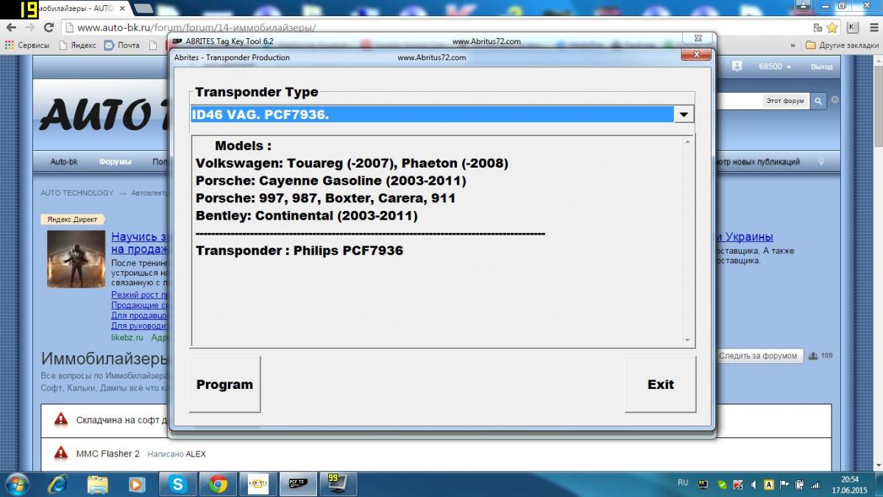Open the Auto-bk tab on the forum
The image size is (883, 497).
pyautogui.click(x=64, y=162)
